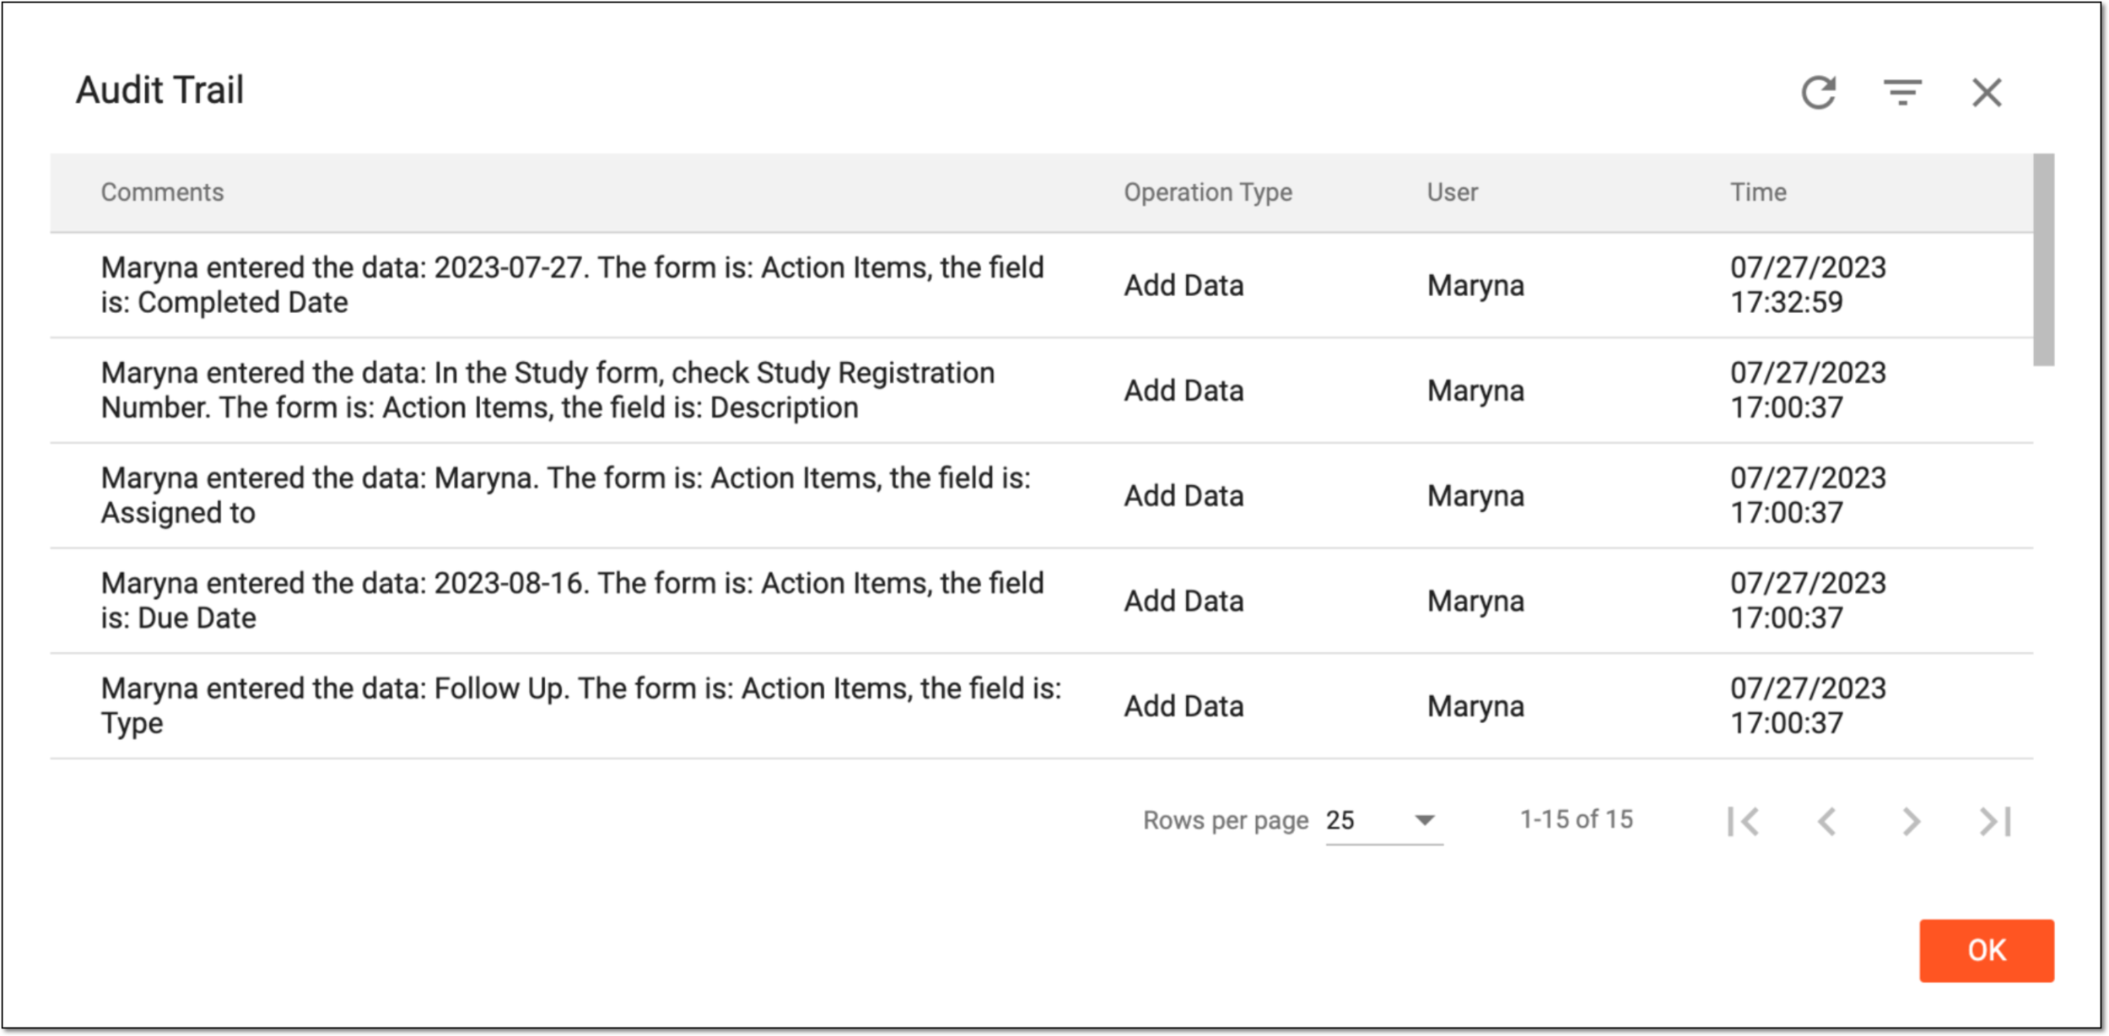Click the Operation Type column header
The image size is (2109, 1036).
tap(1208, 192)
